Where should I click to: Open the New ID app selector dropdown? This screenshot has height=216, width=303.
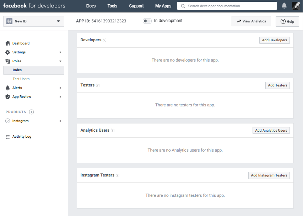coord(34,21)
